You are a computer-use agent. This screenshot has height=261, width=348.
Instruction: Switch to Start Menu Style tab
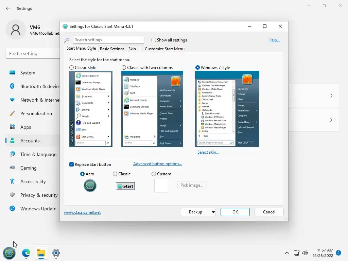pos(81,48)
